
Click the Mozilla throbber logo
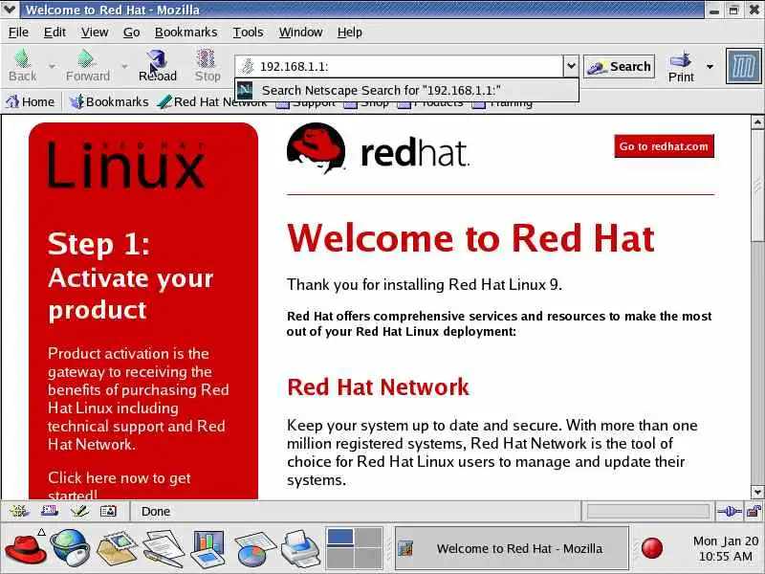tap(743, 66)
